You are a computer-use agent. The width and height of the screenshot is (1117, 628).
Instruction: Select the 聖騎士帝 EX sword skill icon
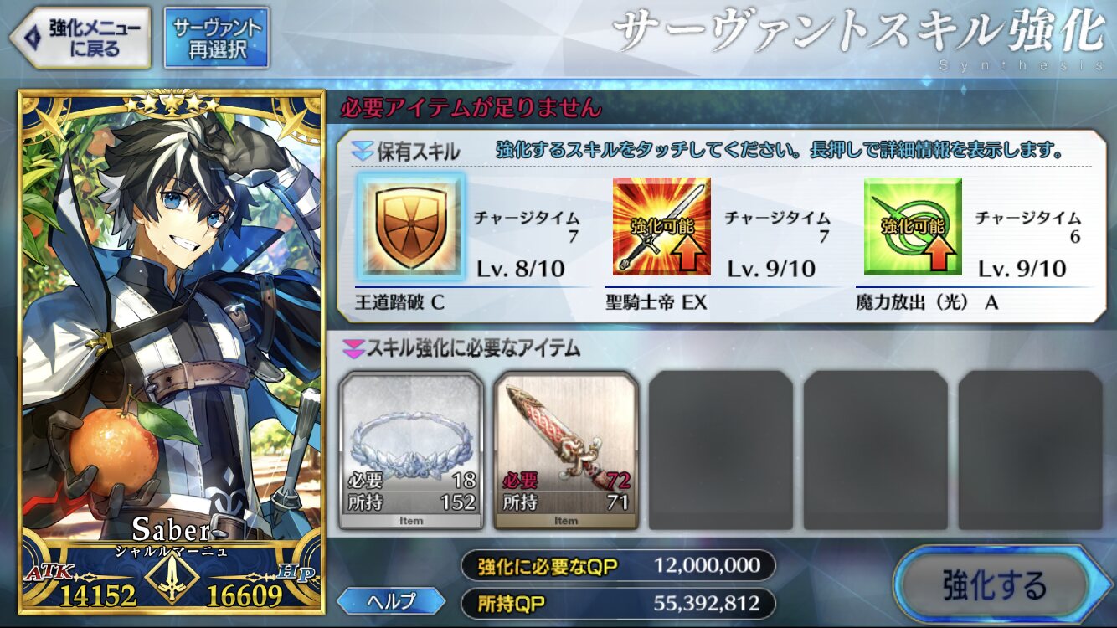tap(661, 226)
